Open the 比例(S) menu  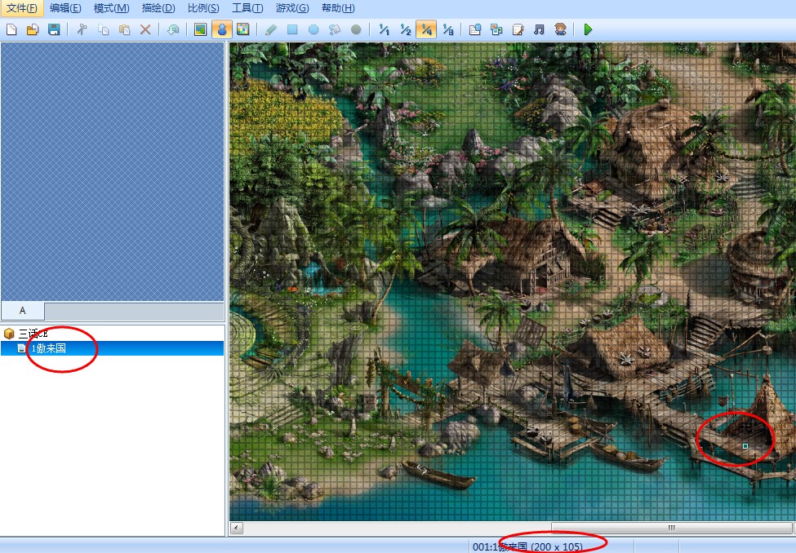coord(203,8)
